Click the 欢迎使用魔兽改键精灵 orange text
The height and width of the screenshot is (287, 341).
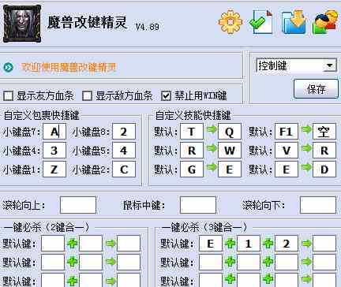[x=69, y=68]
